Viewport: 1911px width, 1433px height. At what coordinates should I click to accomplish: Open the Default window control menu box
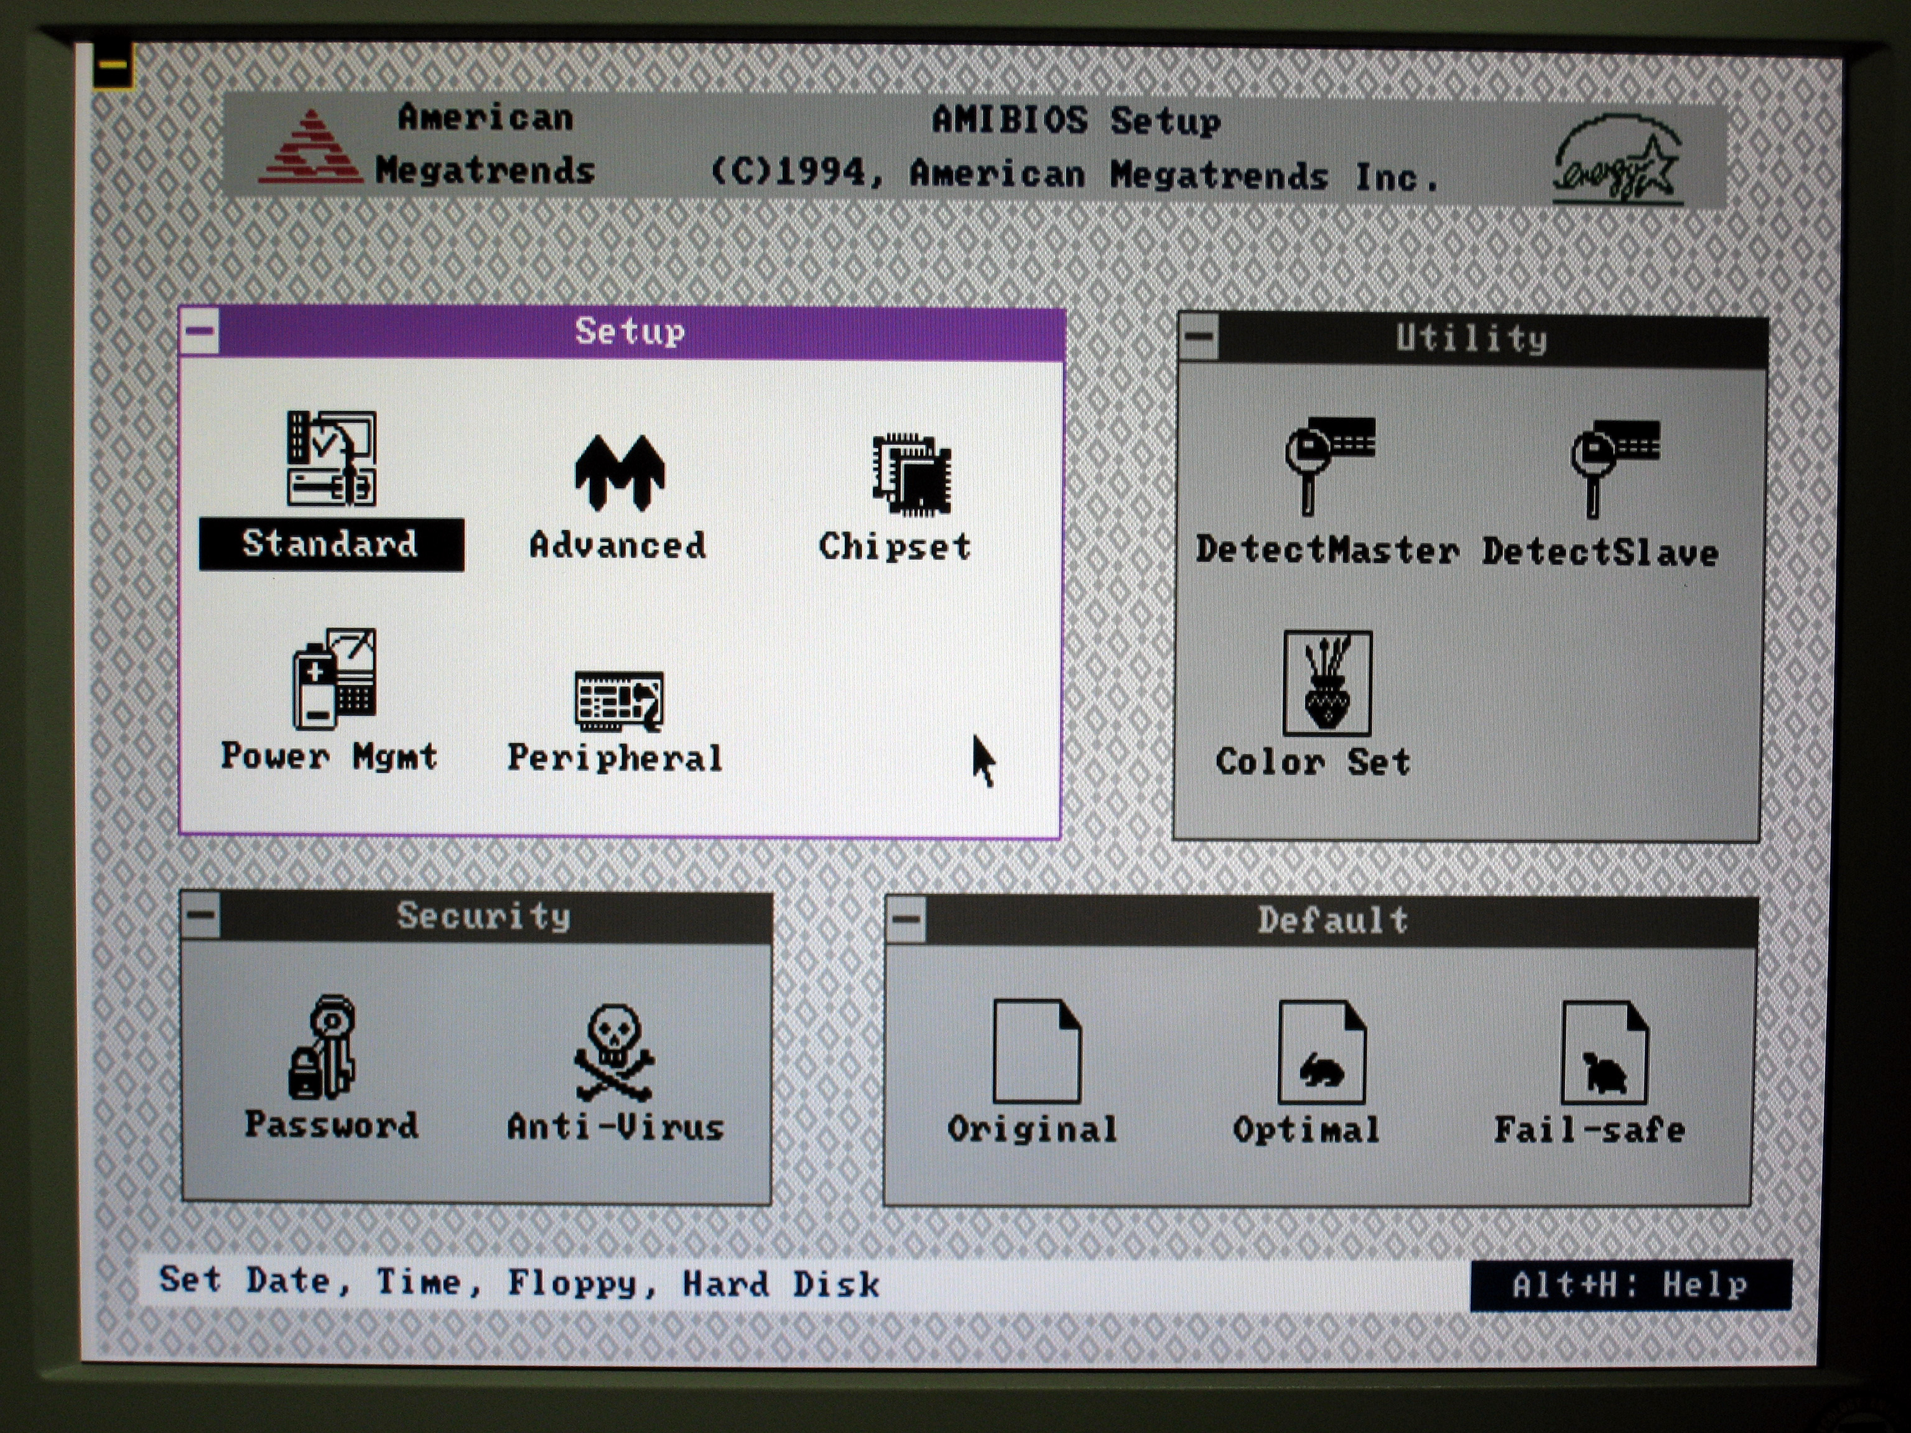pyautogui.click(x=906, y=920)
